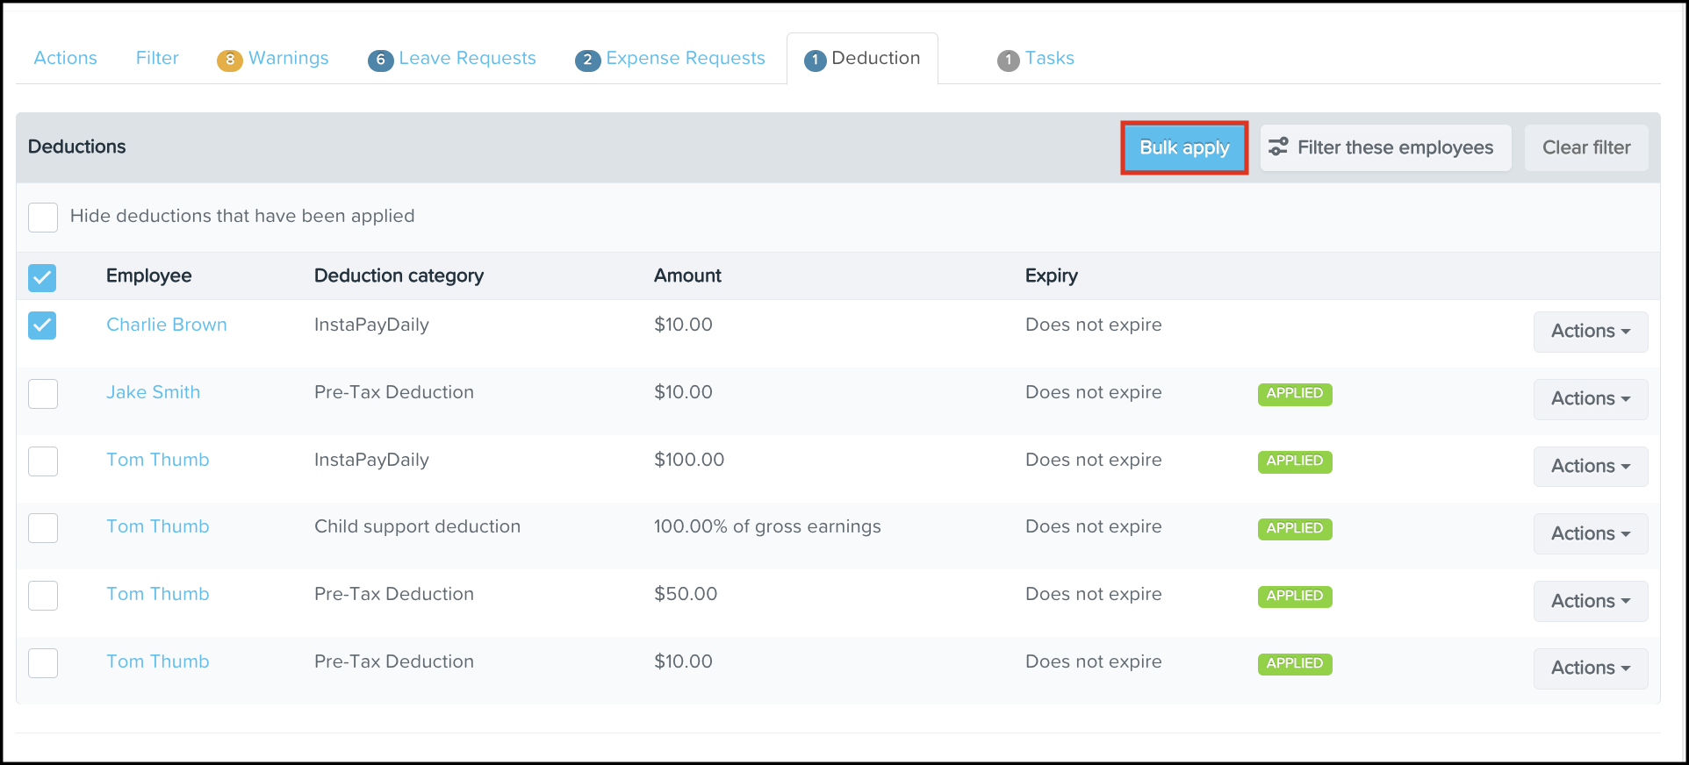Expand Actions dropdown for Jake Smith

click(x=1590, y=399)
